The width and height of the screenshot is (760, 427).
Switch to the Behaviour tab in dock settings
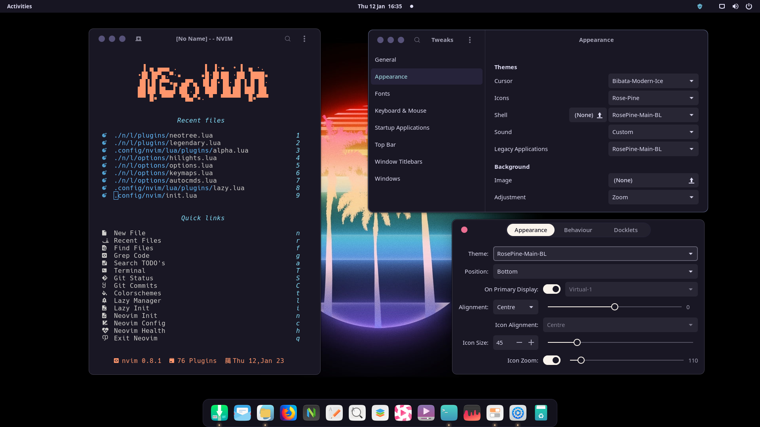(x=578, y=230)
